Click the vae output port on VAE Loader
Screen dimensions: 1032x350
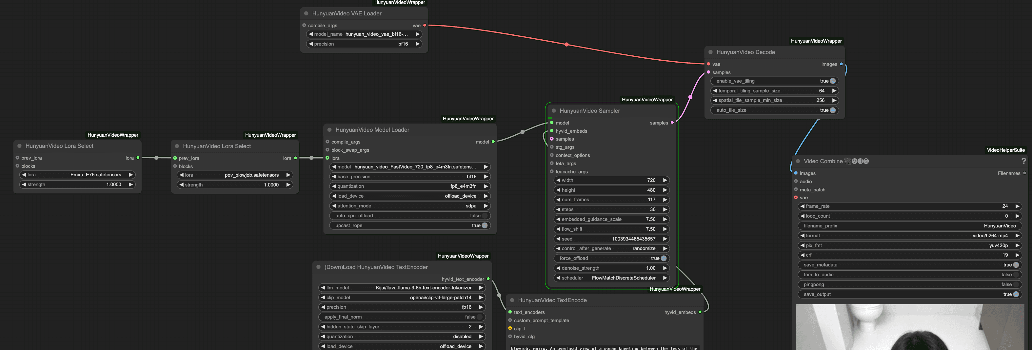point(425,25)
